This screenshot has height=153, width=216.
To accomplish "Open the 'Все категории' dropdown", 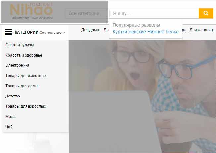I will point(86,13).
